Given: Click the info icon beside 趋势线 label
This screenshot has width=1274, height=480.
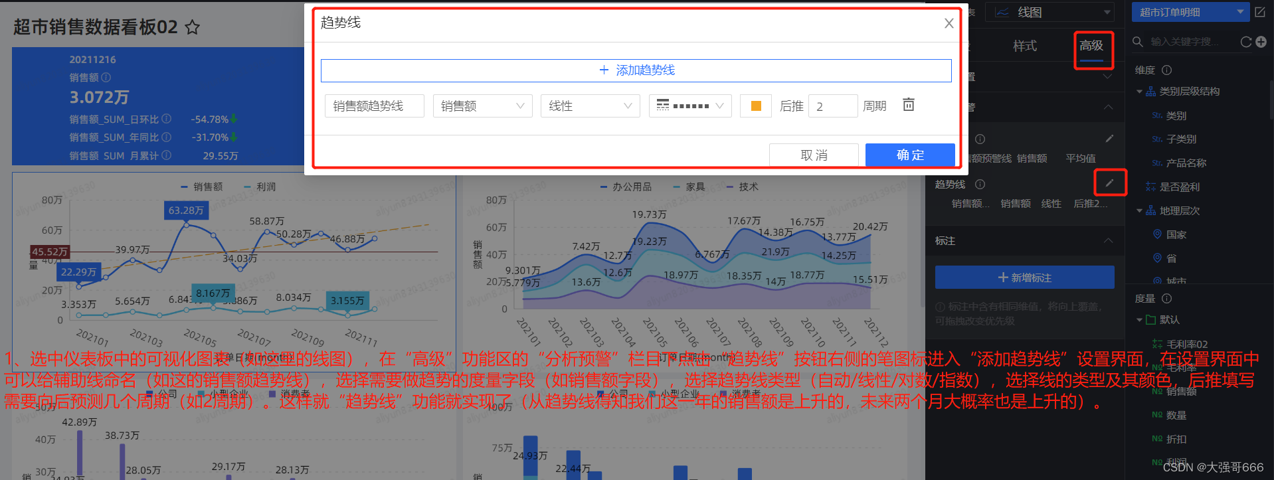Looking at the screenshot, I should (980, 185).
